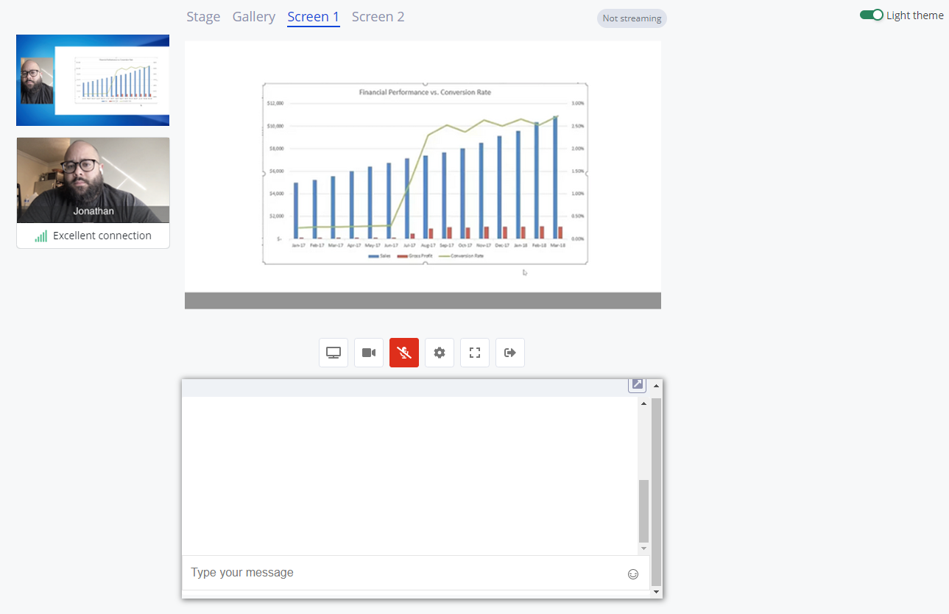Open the settings gear

[x=439, y=353]
